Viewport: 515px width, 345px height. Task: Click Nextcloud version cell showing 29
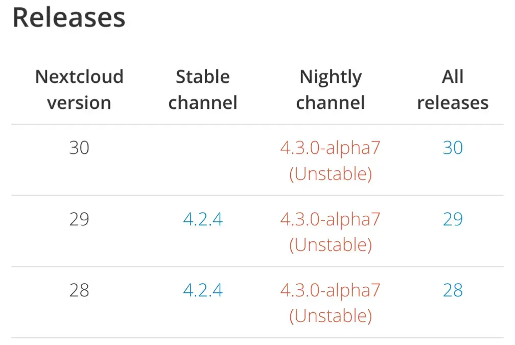[x=79, y=219]
